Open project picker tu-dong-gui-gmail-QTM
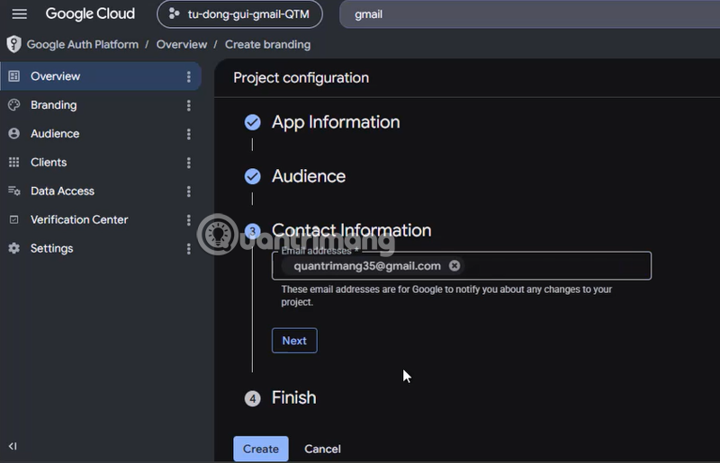This screenshot has width=720, height=463. [x=239, y=14]
